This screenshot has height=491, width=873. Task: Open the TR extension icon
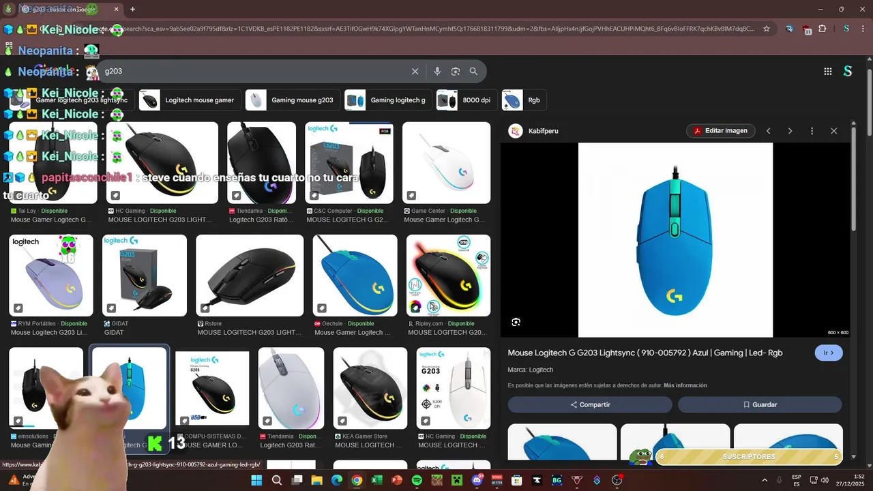(790, 29)
